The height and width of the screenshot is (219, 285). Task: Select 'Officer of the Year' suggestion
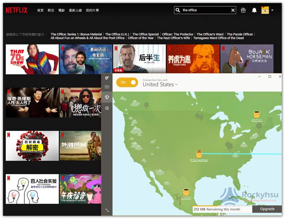point(141,38)
